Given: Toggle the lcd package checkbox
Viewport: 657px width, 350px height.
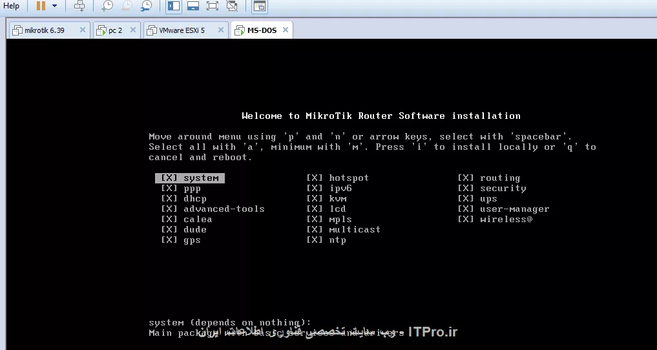Looking at the screenshot, I should [x=315, y=209].
